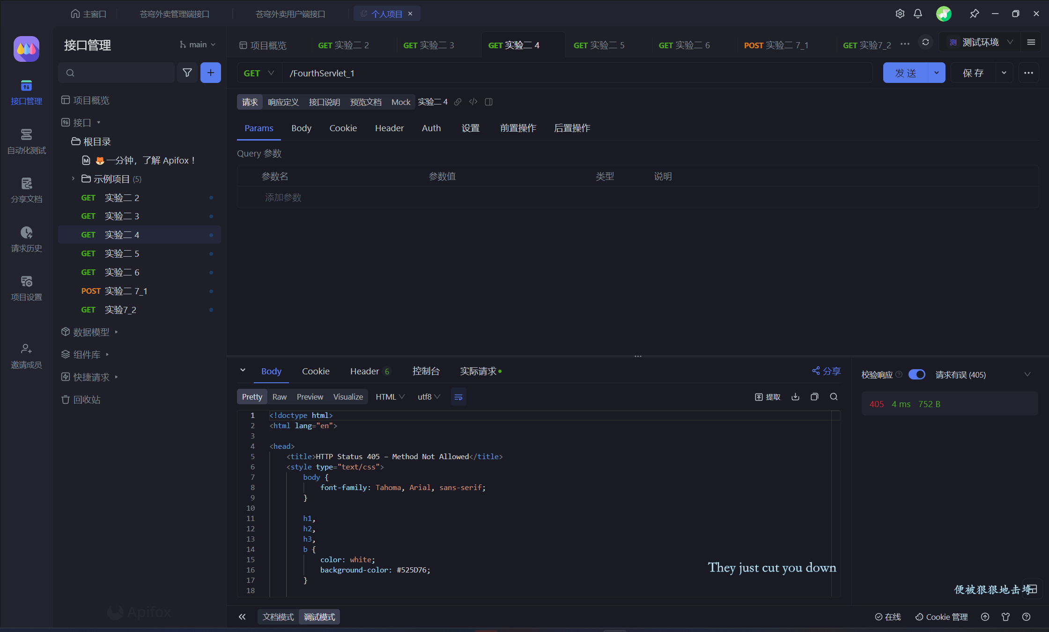This screenshot has height=632, width=1049.
Task: Select the Visualize response view
Action: click(348, 397)
